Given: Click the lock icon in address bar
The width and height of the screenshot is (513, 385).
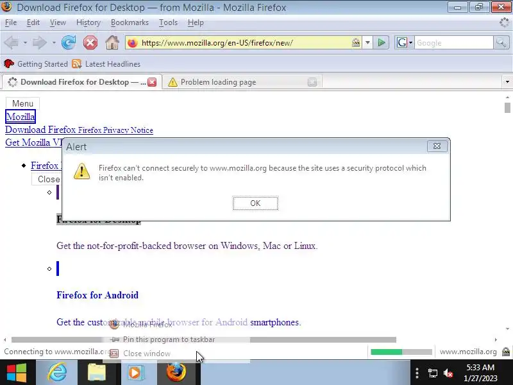Looking at the screenshot, I should point(356,42).
